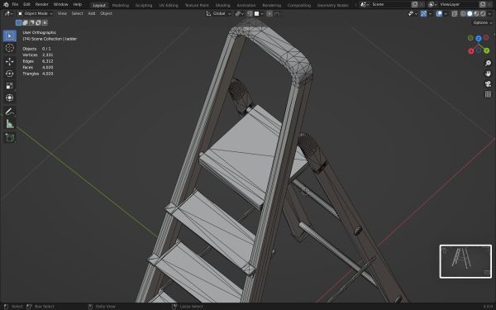Select the Move tool
Screen dimensions: 496x310
click(9, 61)
